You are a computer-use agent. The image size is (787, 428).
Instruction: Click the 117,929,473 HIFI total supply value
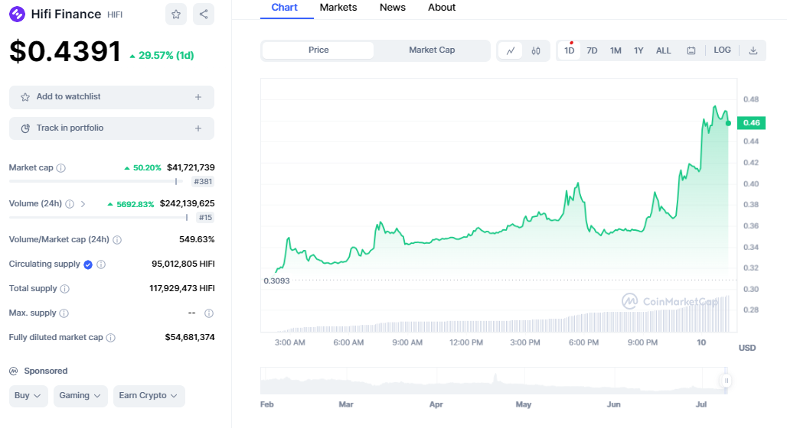[x=181, y=289]
